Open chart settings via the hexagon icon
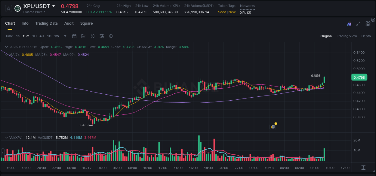The width and height of the screenshot is (376, 176). [111, 36]
